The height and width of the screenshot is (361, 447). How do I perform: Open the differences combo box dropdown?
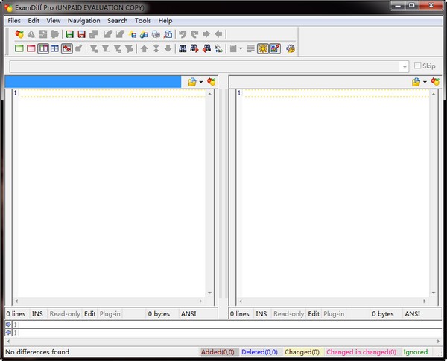click(405, 67)
